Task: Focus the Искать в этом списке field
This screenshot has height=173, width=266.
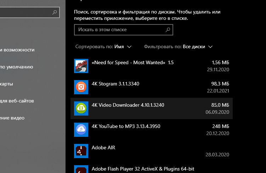Action: click(x=124, y=30)
